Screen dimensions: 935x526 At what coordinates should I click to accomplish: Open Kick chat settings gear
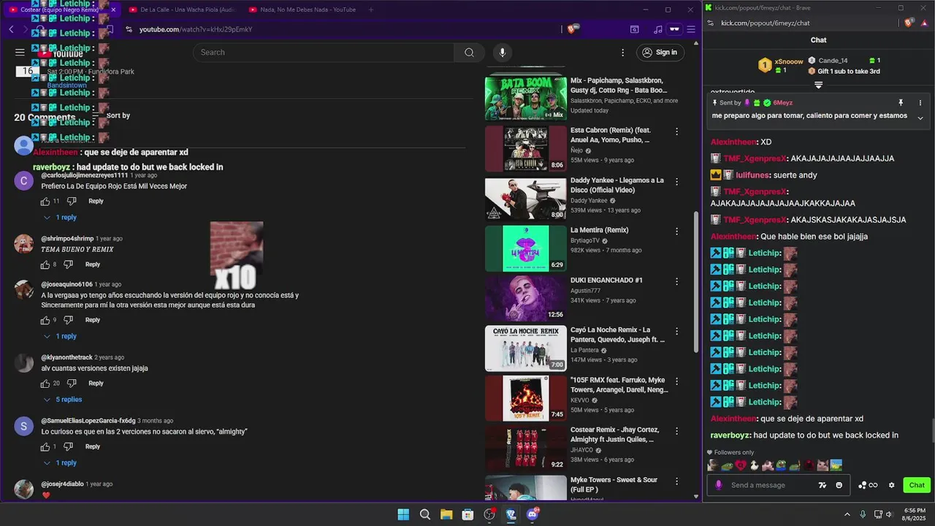(x=891, y=485)
